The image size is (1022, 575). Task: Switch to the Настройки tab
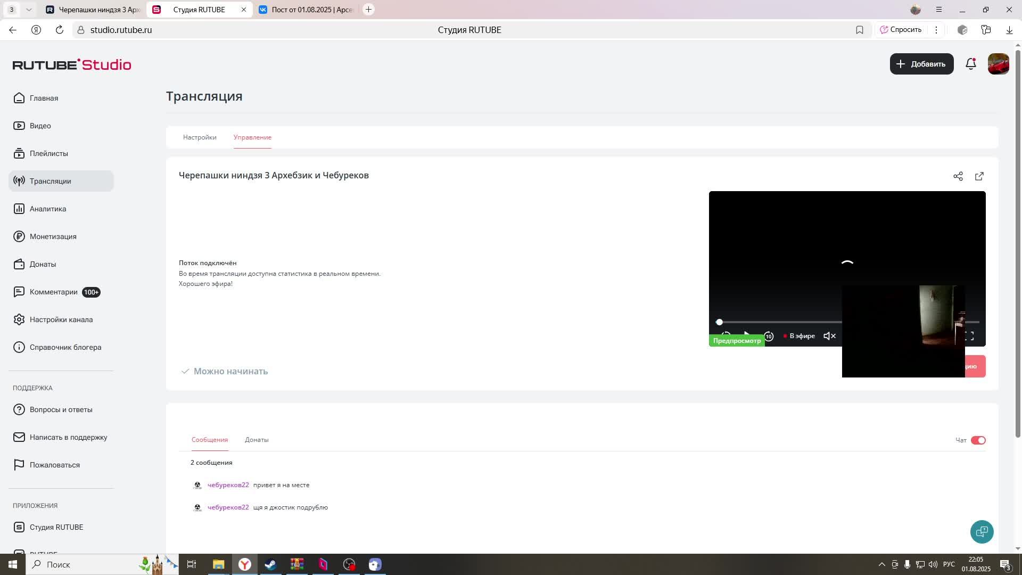click(x=200, y=137)
